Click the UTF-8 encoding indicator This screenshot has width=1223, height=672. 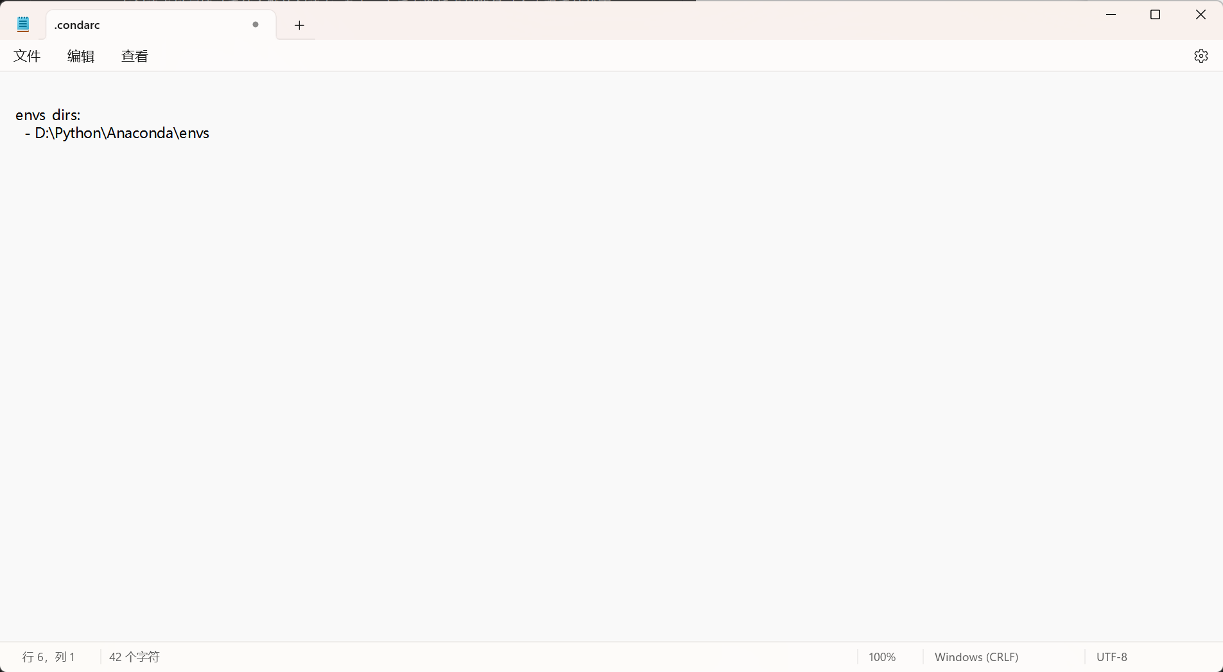(1111, 657)
